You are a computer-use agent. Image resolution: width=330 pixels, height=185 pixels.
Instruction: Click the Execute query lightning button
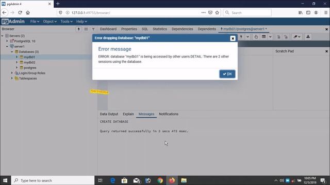(x=241, y=36)
